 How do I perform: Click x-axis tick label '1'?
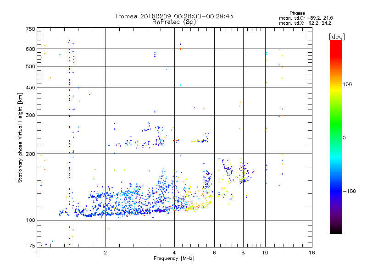click(37, 253)
